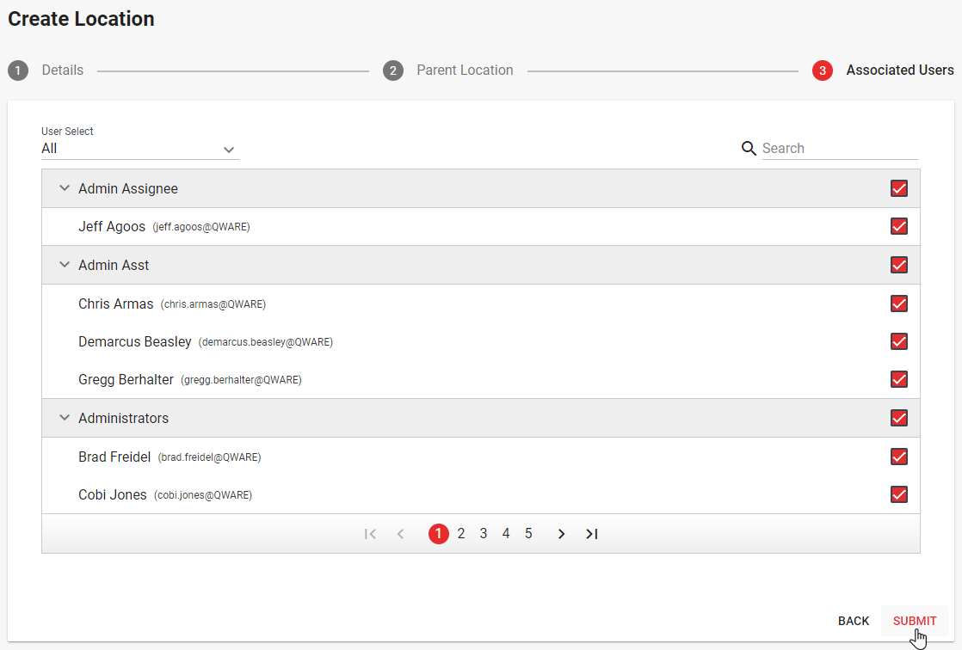Click the SUBMIT button
This screenshot has height=650, width=962.
[915, 621]
